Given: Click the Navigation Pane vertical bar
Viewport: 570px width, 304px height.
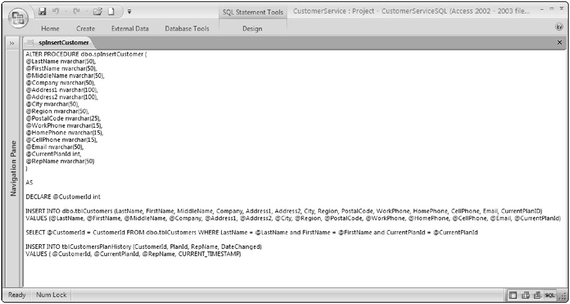Looking at the screenshot, I should click(12, 171).
